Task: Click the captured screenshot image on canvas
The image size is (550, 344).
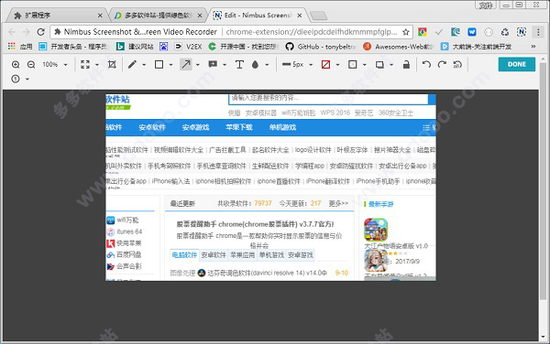Action: 270,188
